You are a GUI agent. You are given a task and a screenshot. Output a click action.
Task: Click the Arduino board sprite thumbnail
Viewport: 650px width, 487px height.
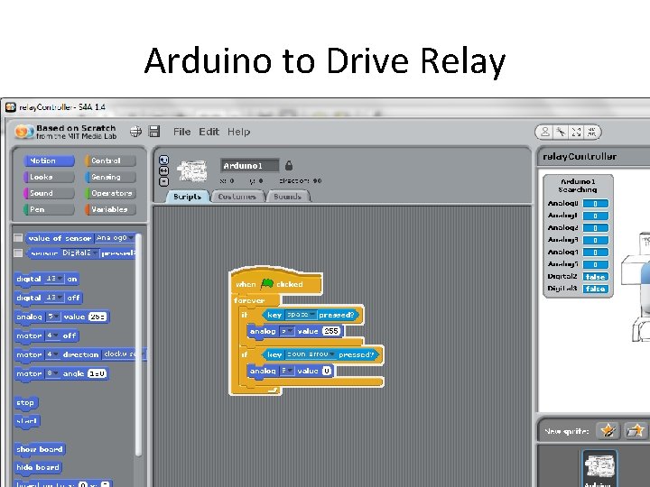[x=192, y=171]
